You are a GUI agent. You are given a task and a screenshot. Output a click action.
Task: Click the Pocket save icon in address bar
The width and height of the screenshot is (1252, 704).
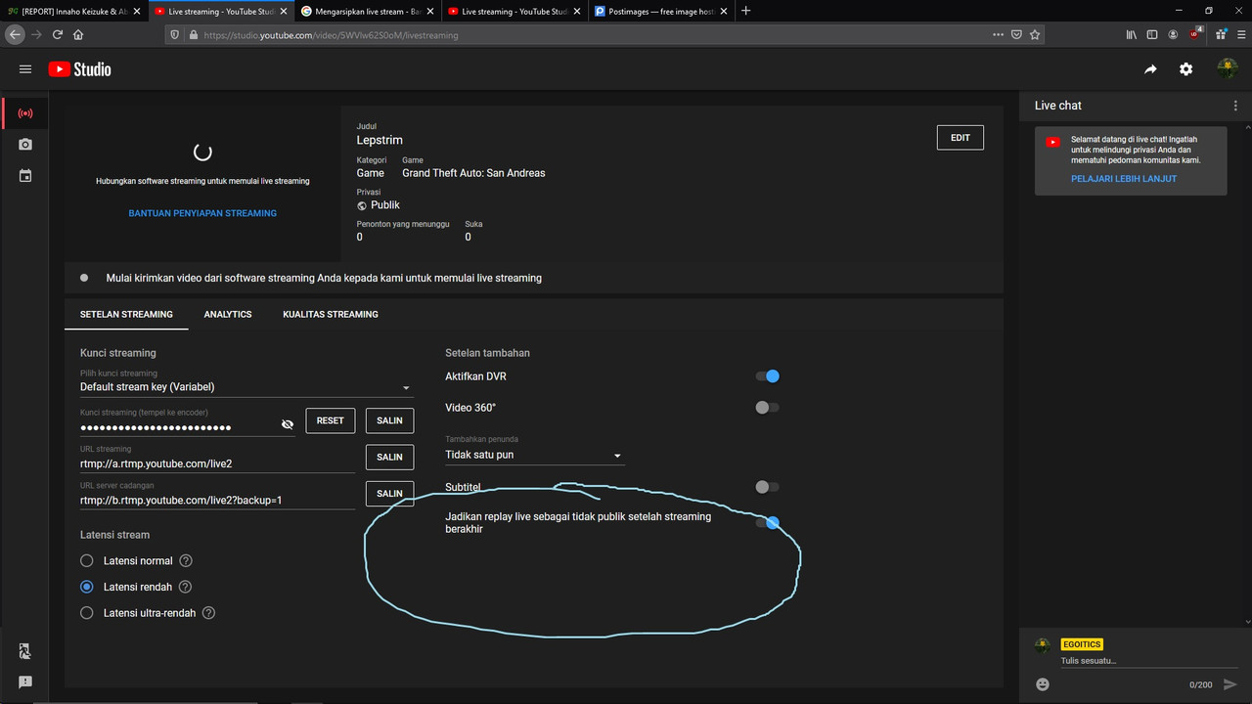click(x=1016, y=34)
